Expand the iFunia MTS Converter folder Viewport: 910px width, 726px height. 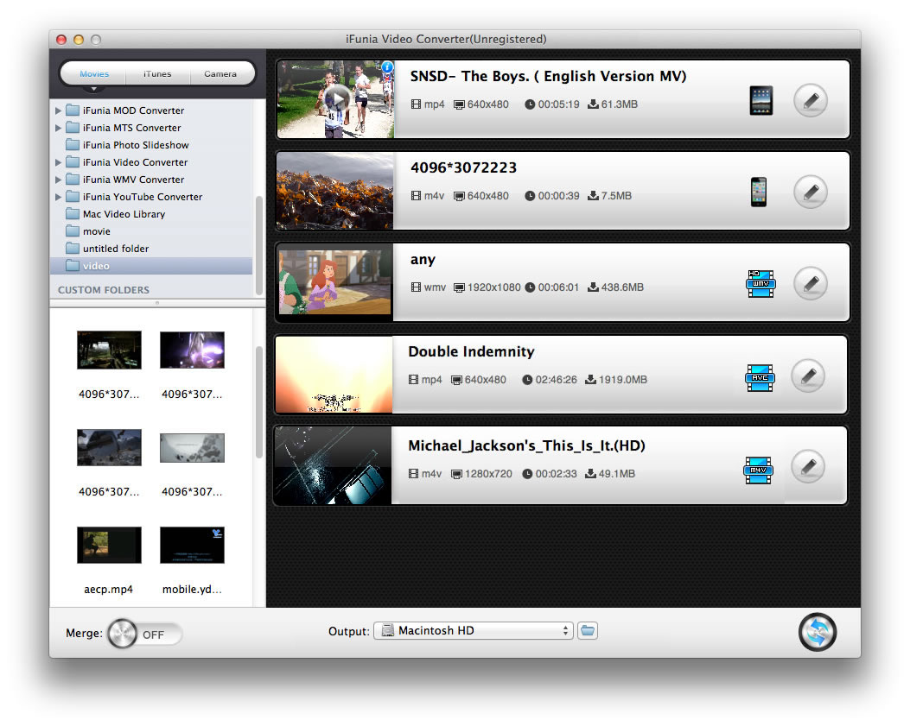pyautogui.click(x=58, y=128)
